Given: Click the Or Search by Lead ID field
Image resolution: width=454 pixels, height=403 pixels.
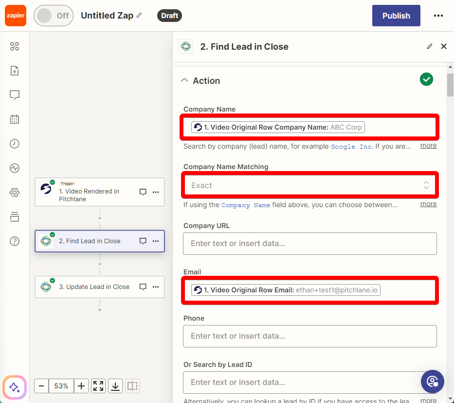Looking at the screenshot, I should 310,383.
